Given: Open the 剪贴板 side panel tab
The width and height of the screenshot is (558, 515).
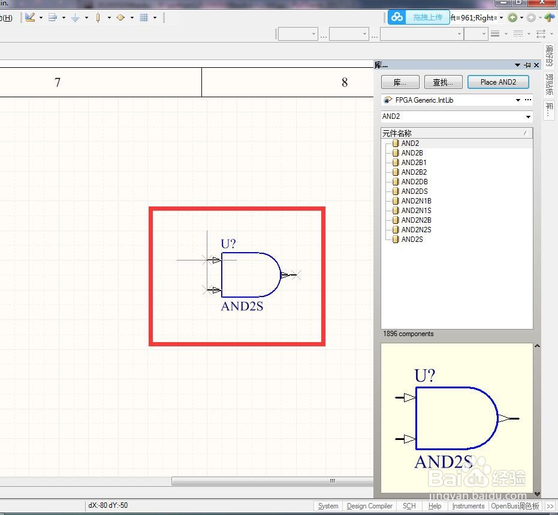Looking at the screenshot, I should (x=549, y=85).
